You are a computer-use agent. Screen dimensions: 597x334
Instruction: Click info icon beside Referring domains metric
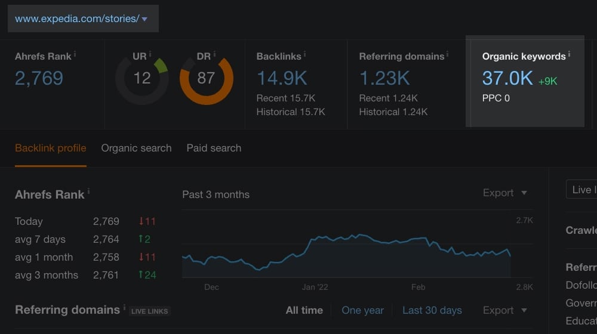tap(448, 54)
